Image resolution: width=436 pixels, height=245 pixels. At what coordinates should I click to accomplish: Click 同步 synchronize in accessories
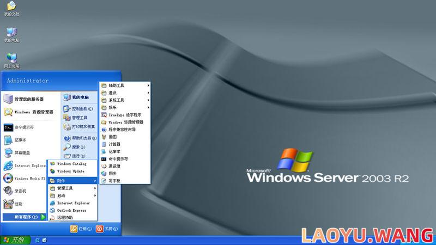pos(125,173)
